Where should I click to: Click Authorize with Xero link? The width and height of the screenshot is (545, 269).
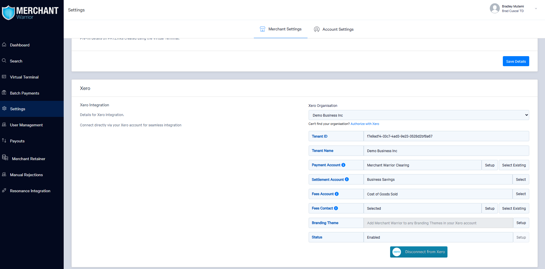point(365,124)
